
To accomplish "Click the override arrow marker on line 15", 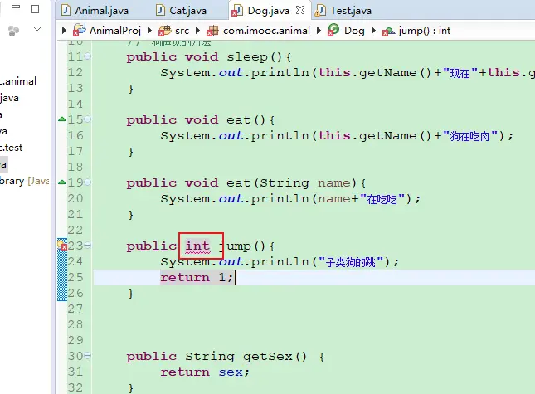I will (x=62, y=119).
